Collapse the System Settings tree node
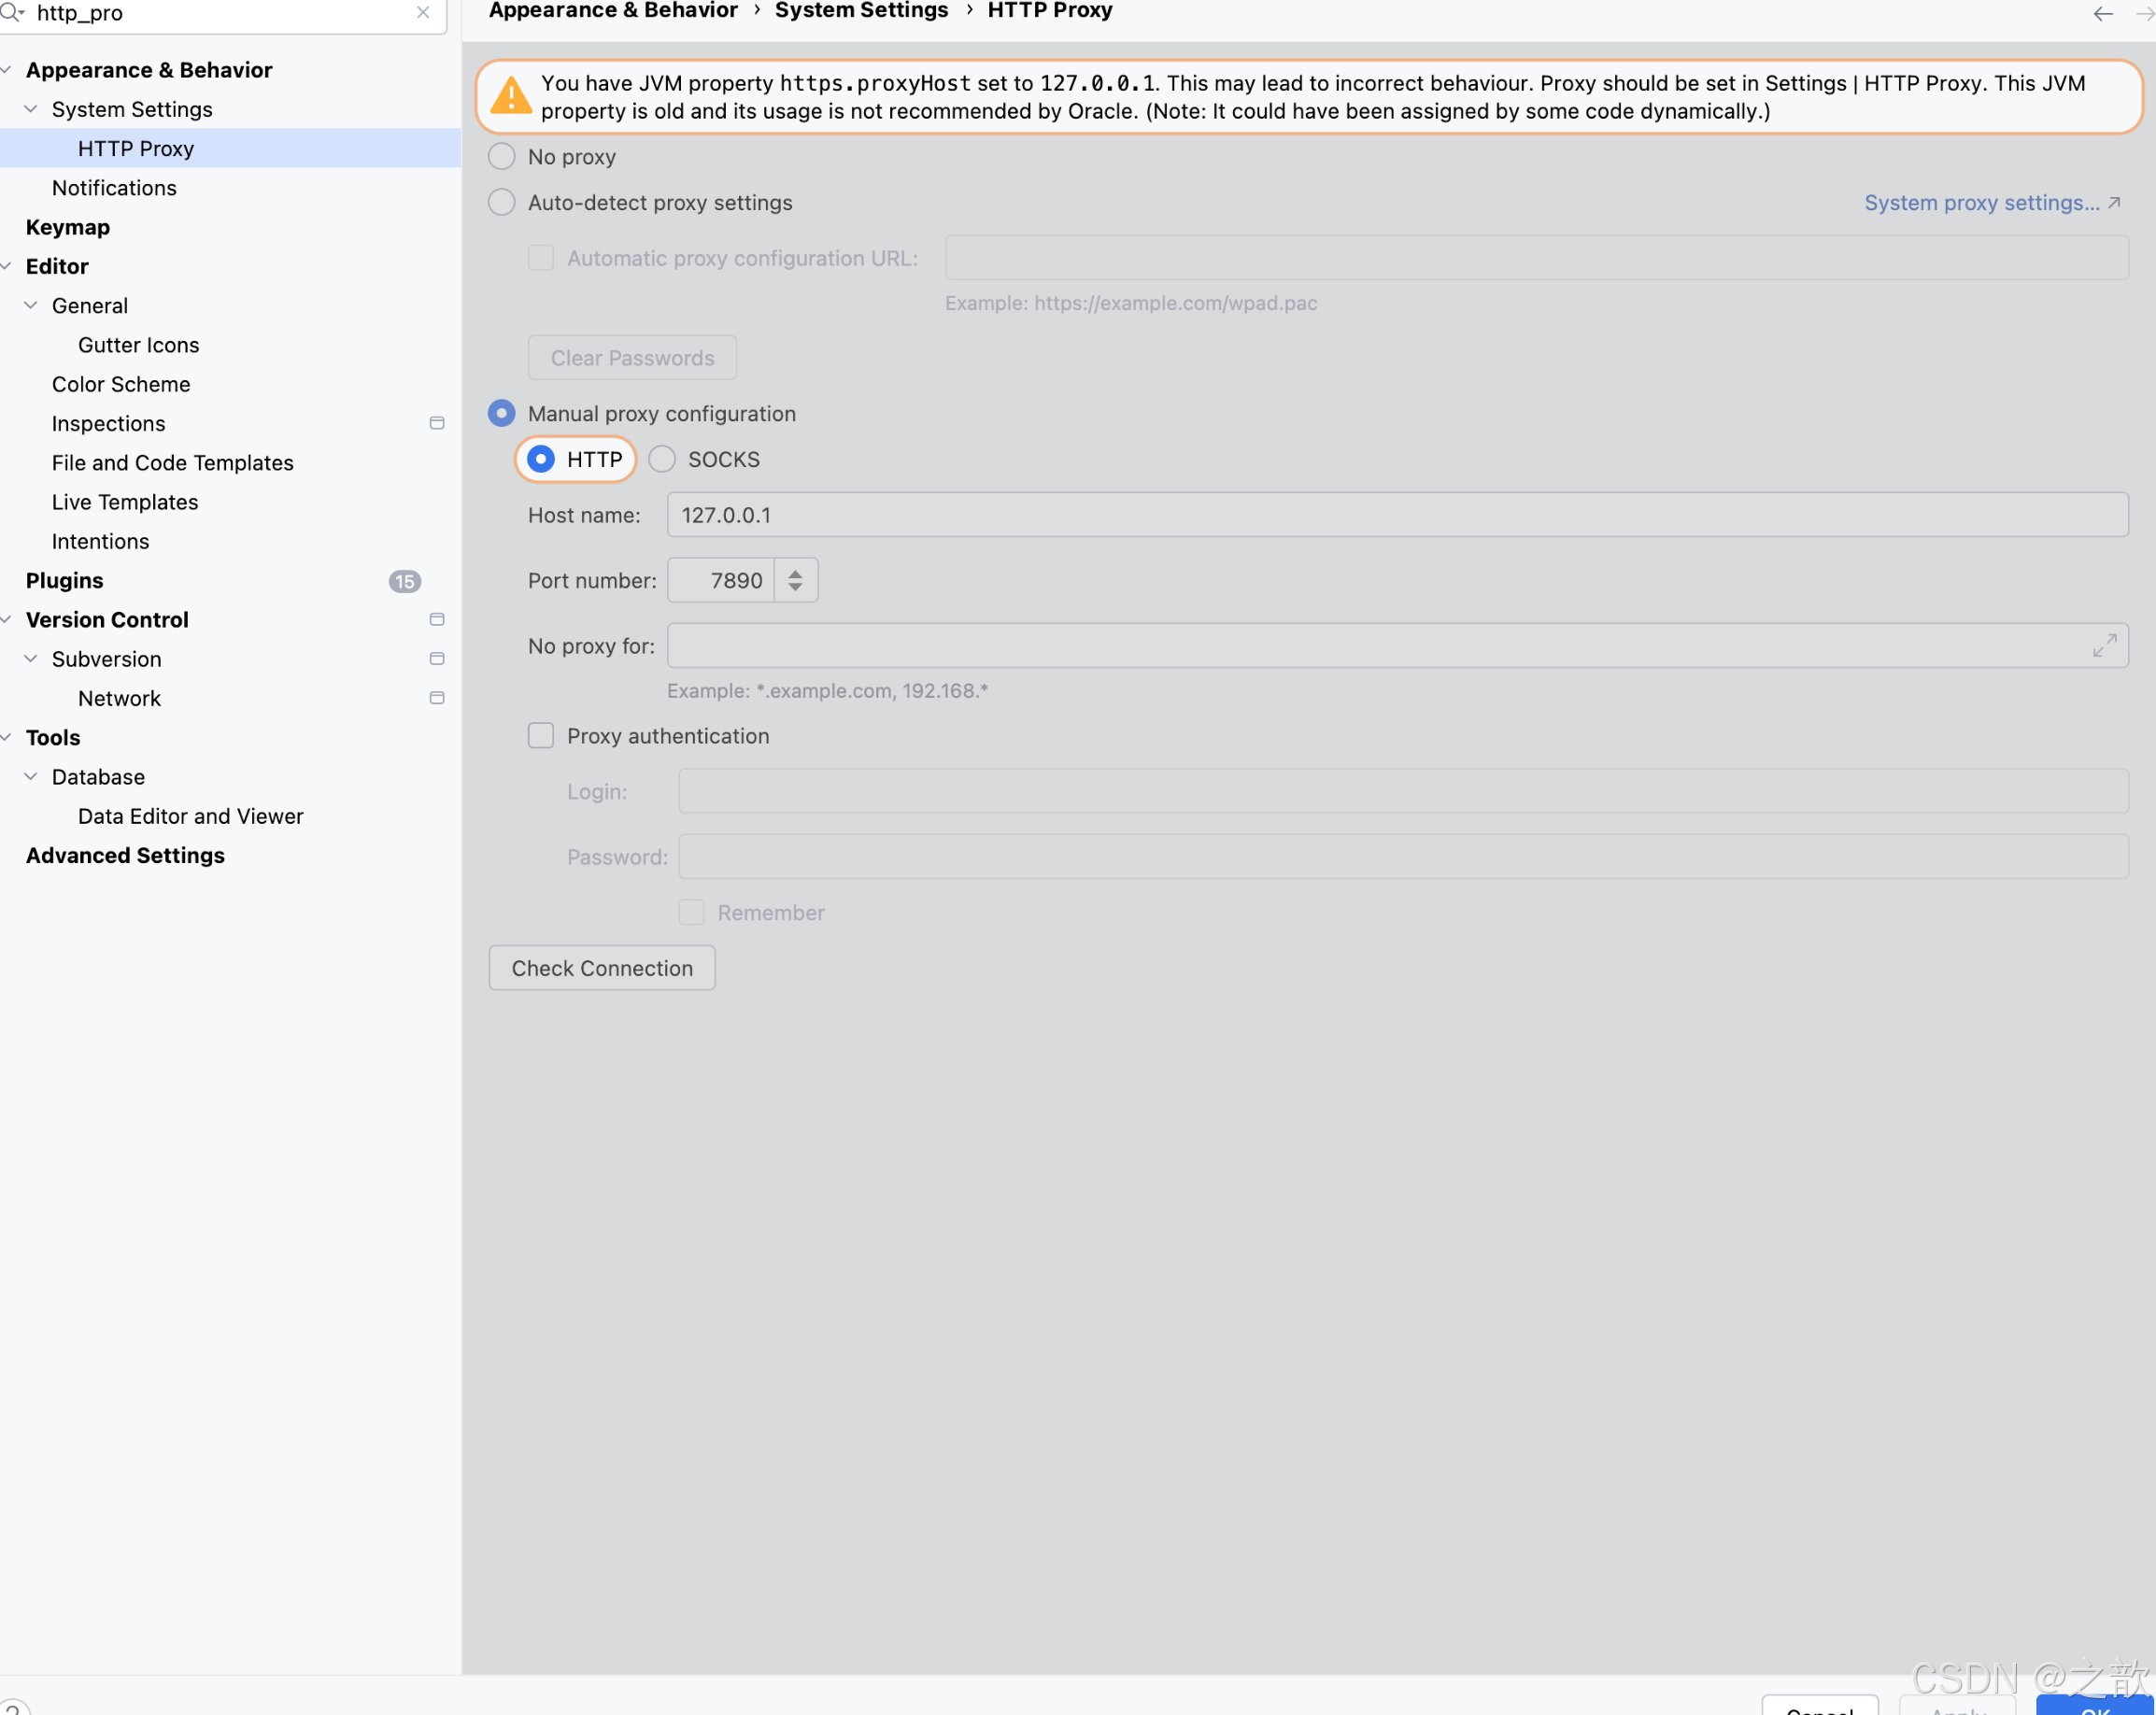The image size is (2156, 1715). [x=31, y=109]
